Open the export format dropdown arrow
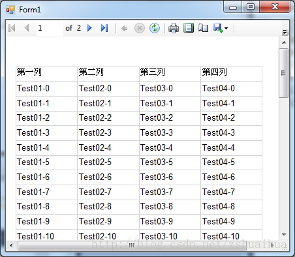Viewport: 295px width, 257px height. coord(226,28)
